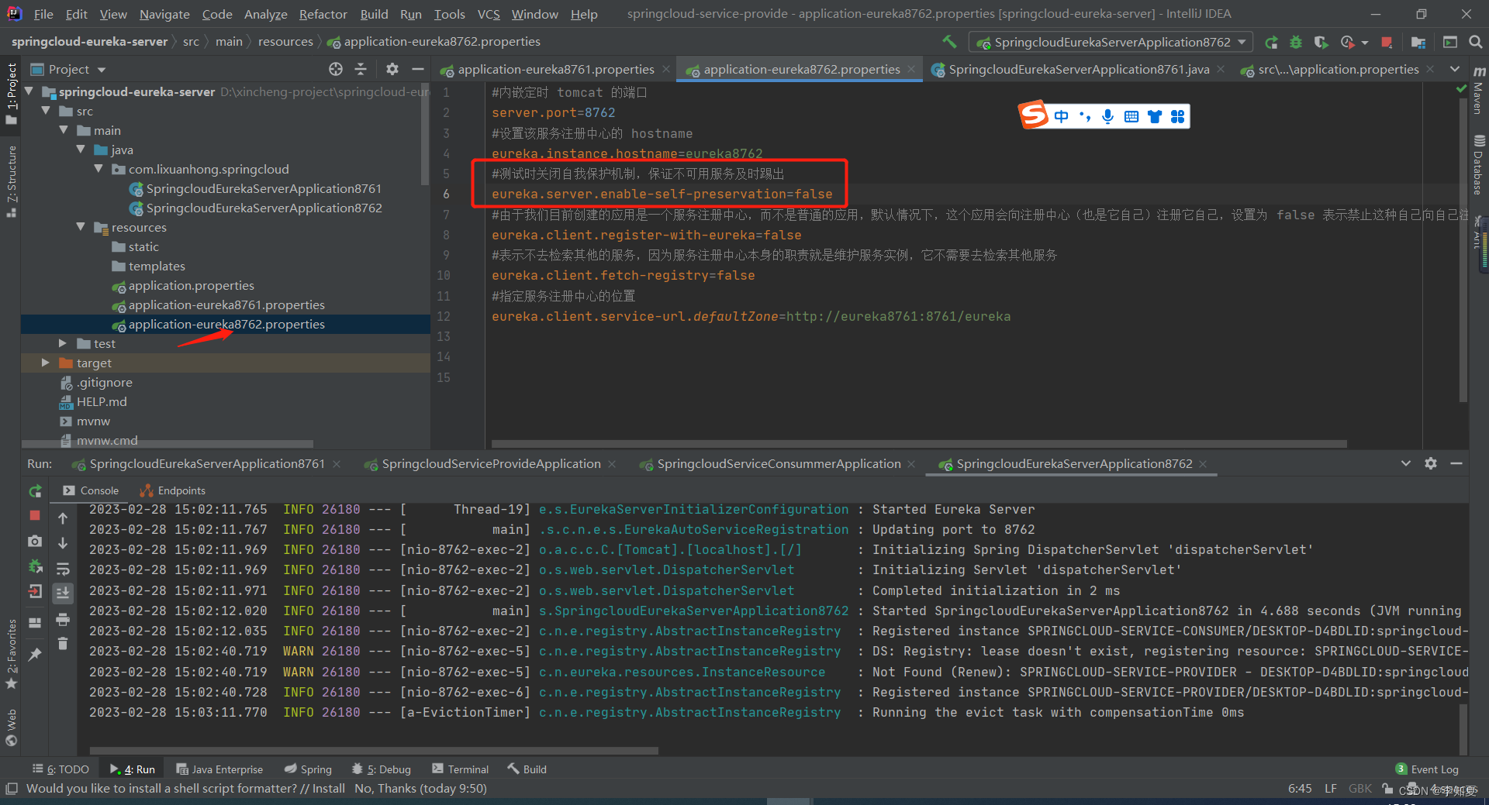The image size is (1489, 805).
Task: Hide the Project tool window
Action: [417, 69]
